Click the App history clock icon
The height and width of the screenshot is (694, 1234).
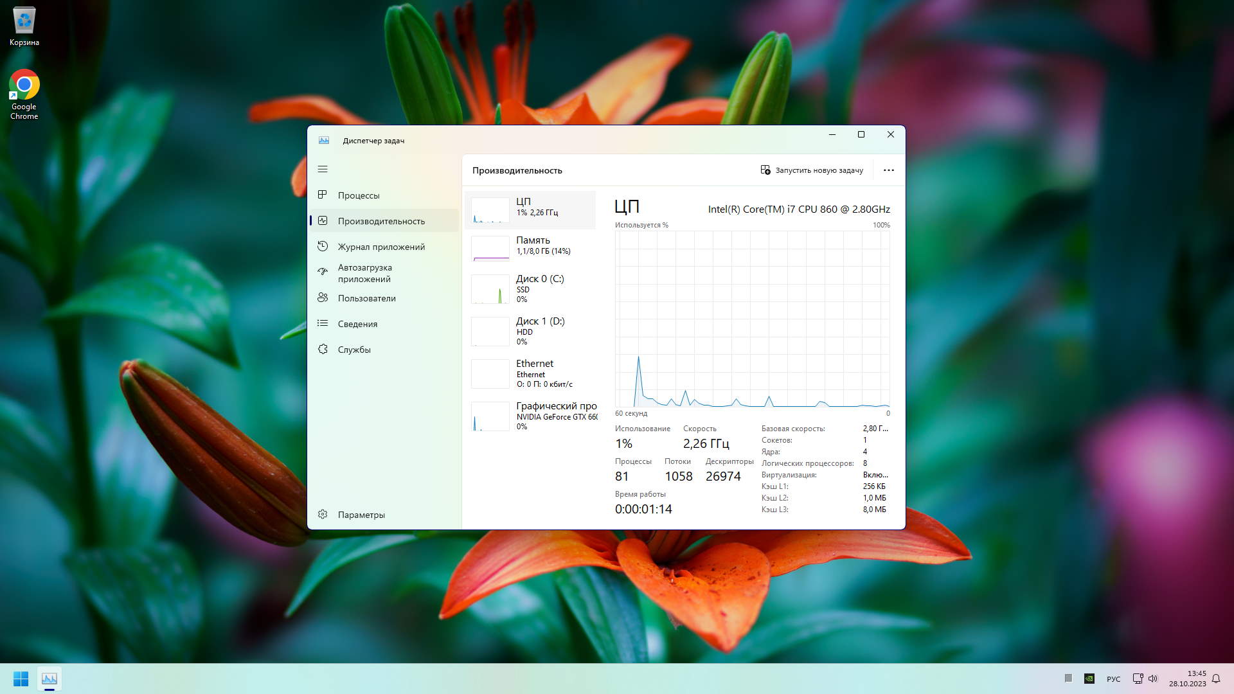(x=323, y=246)
